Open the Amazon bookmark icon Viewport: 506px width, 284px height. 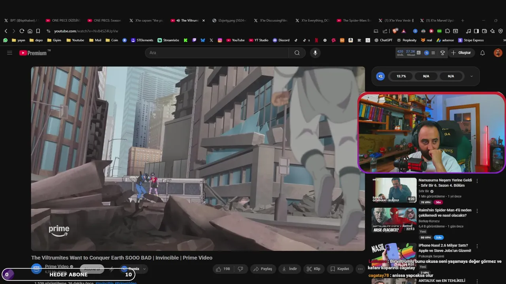351,40
